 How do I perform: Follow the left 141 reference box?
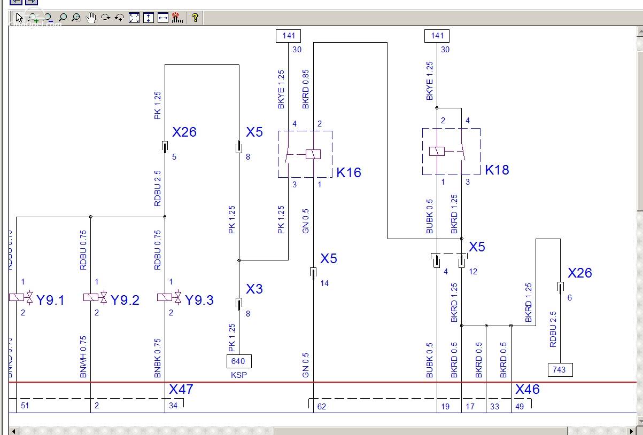click(288, 36)
